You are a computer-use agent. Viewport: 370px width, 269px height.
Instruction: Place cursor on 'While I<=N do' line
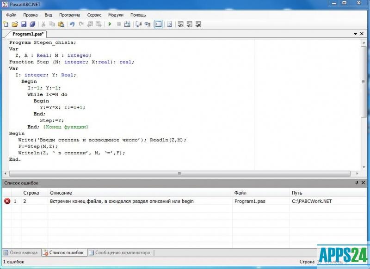47,94
